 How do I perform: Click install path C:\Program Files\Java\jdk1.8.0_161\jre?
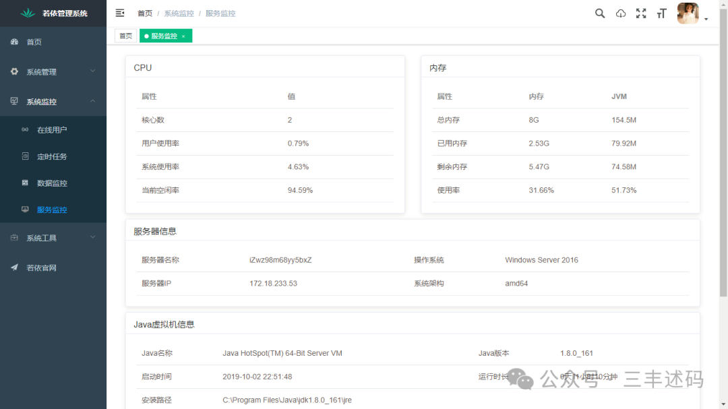tap(287, 400)
